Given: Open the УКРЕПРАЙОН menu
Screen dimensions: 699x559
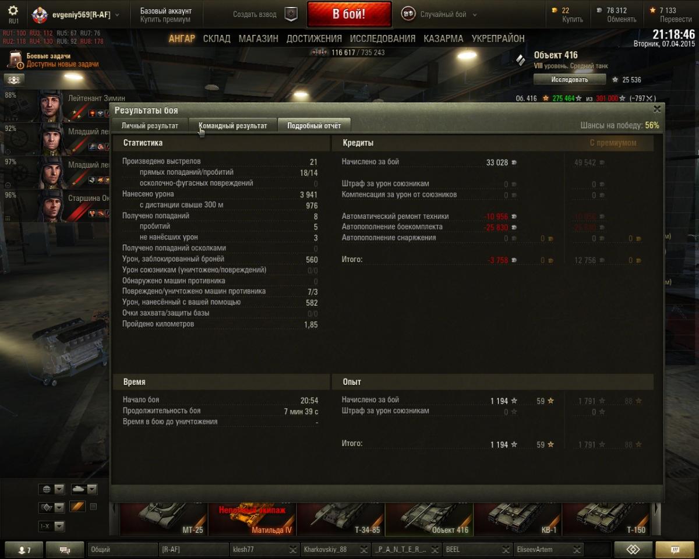Looking at the screenshot, I should tap(498, 38).
